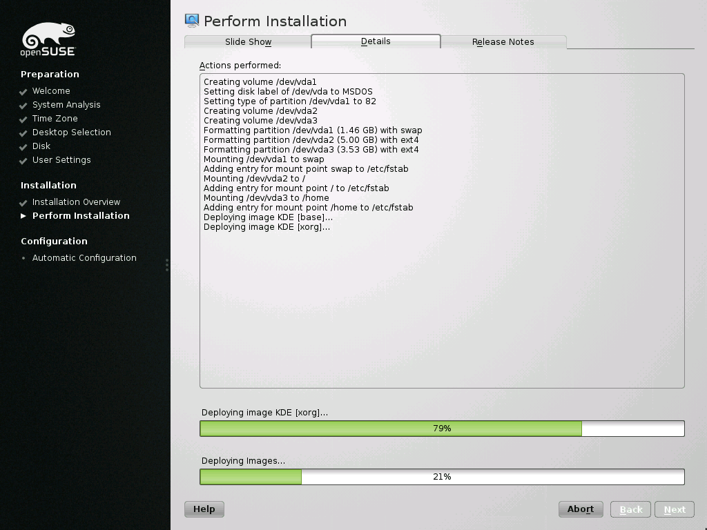Screen dimensions: 707x530
Task: Click the Perform Installation monitor icon
Action: click(x=192, y=21)
